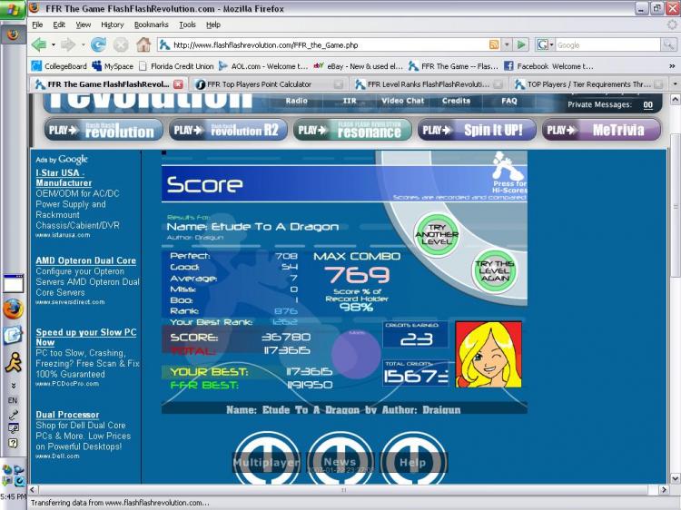Viewport: 681px width, 510px height.
Task: Expand the address bar history dropdown
Action: coord(507,44)
